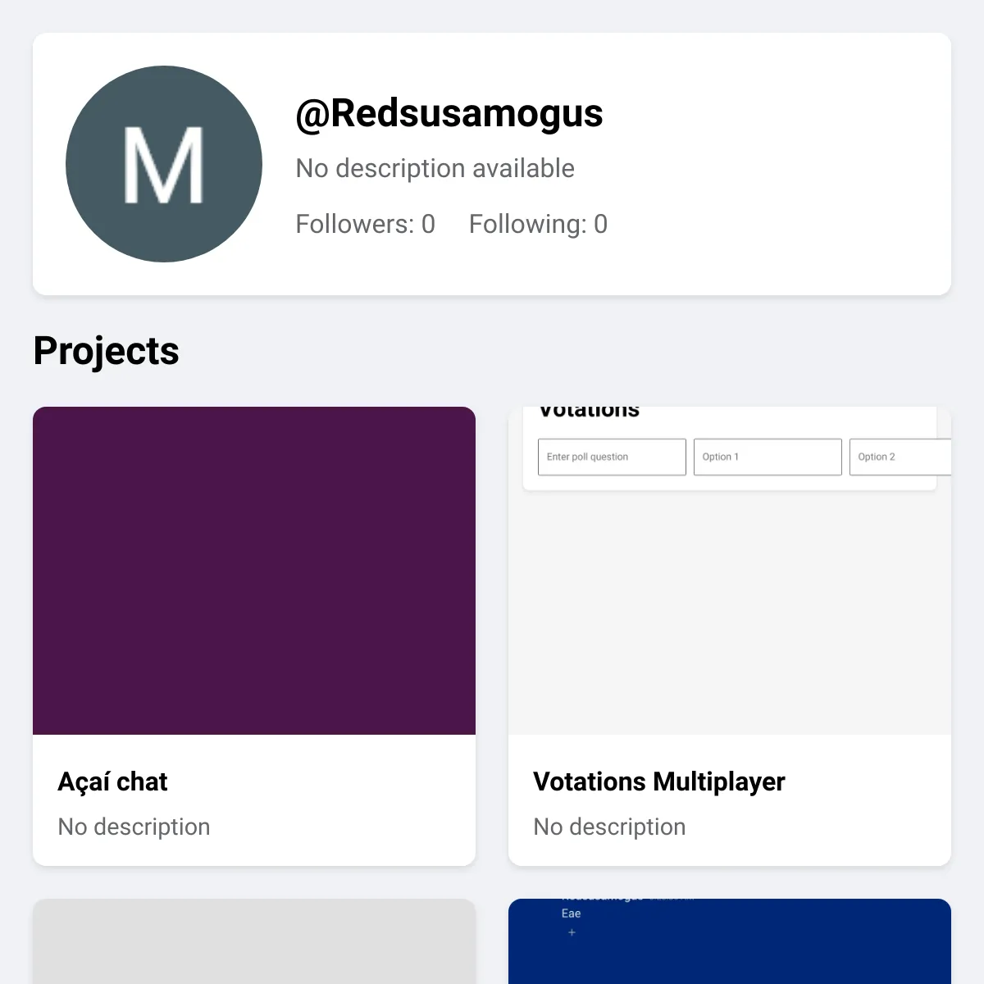Screen dimensions: 984x984
Task: Open the Votations Multiplayer preview thumbnail
Action: 730,571
